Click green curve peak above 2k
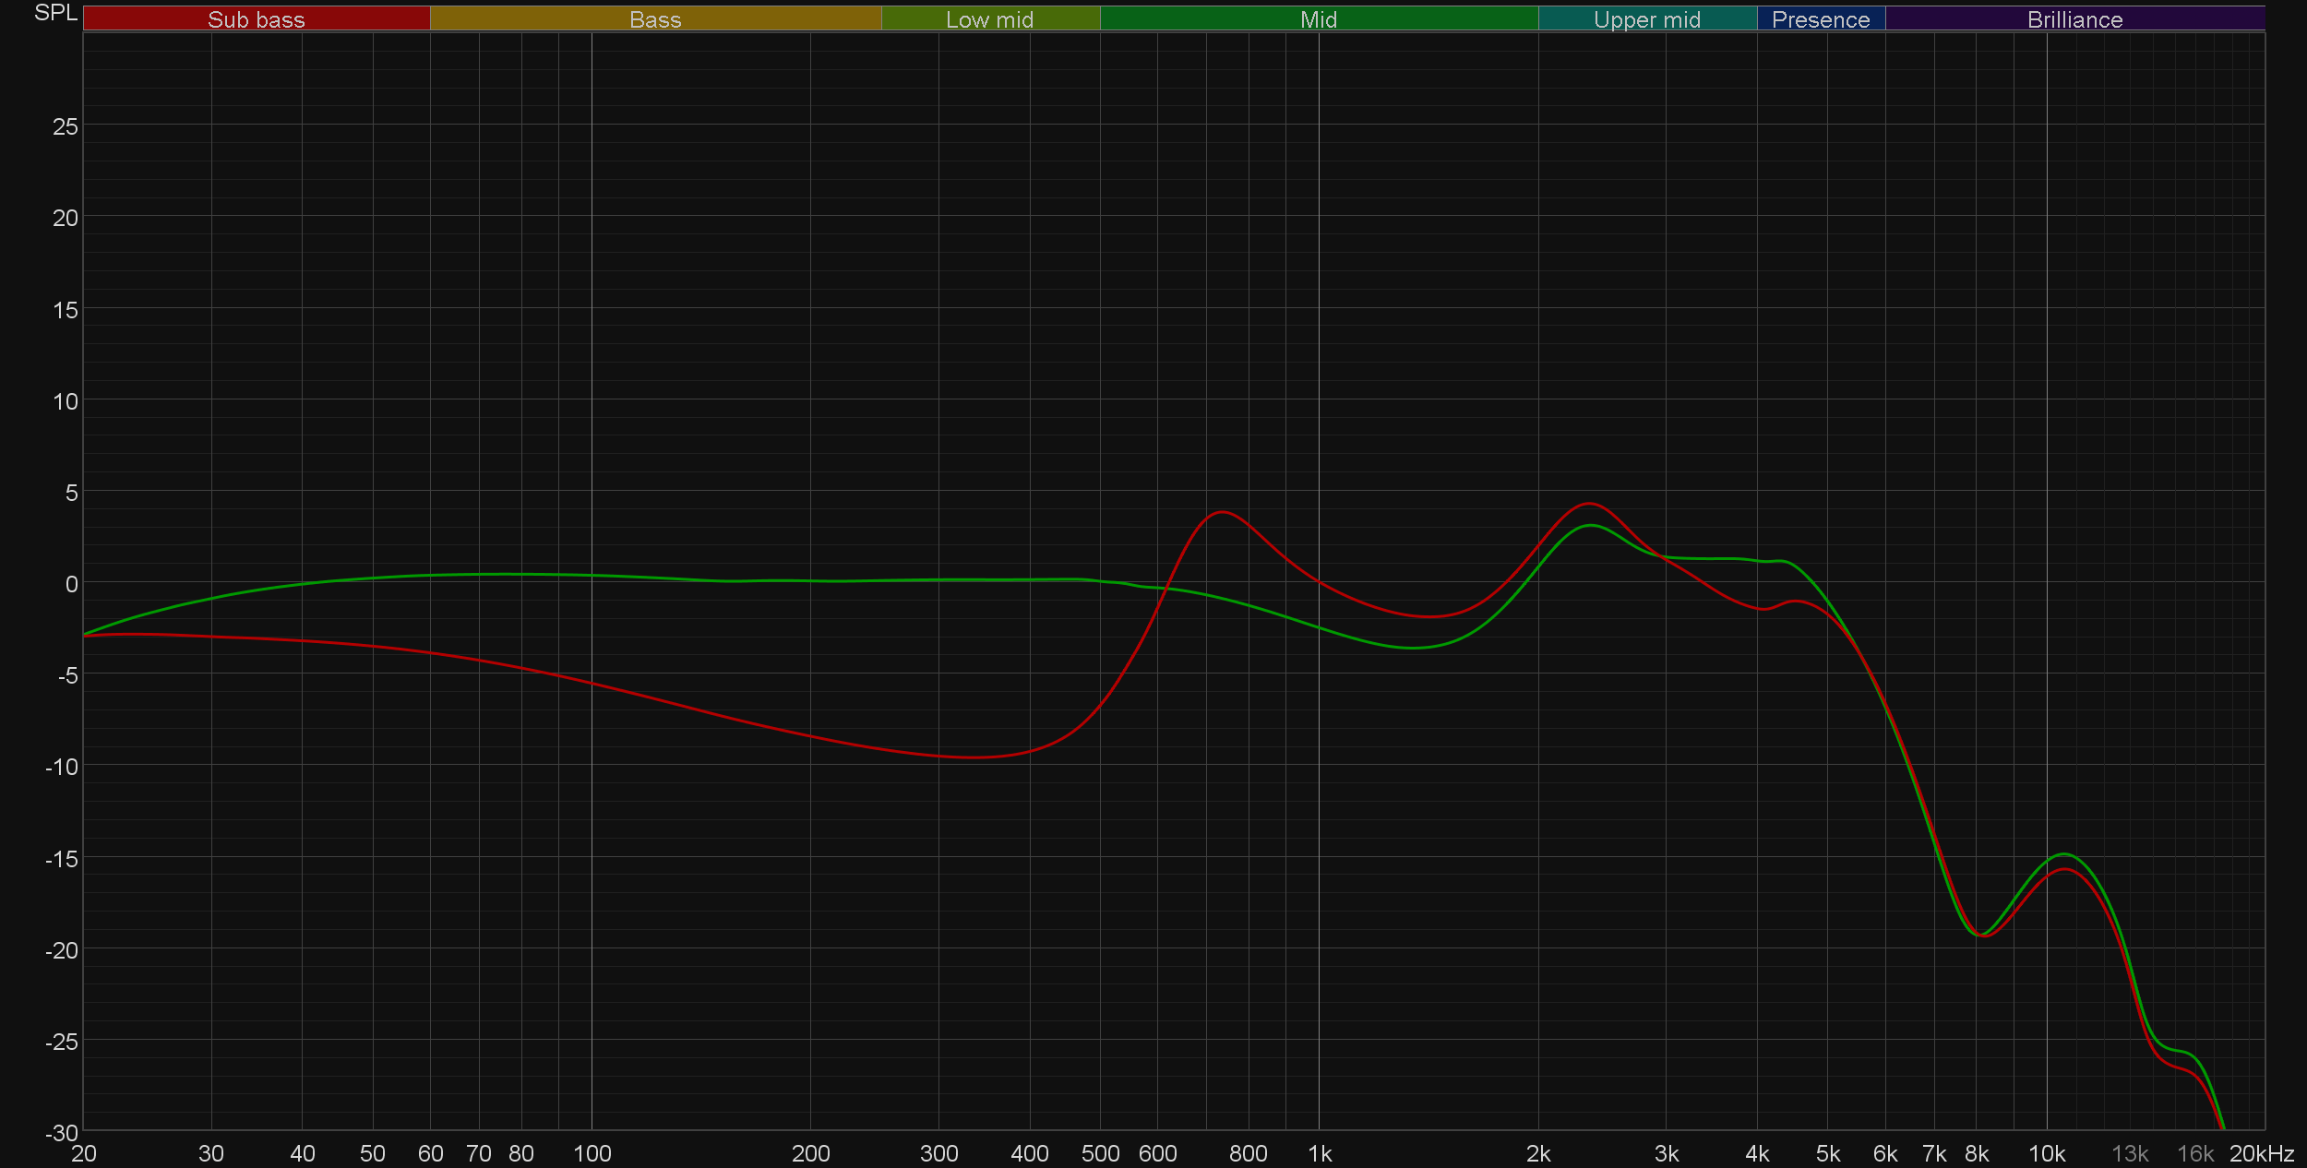 1591,526
